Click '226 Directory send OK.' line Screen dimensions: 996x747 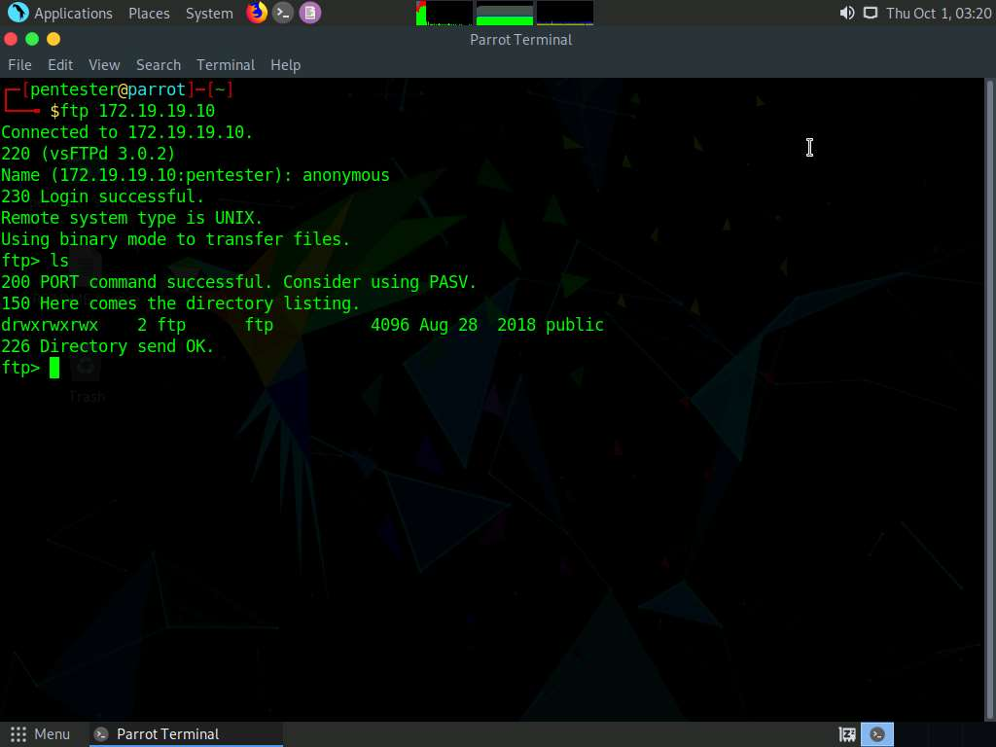[107, 347]
